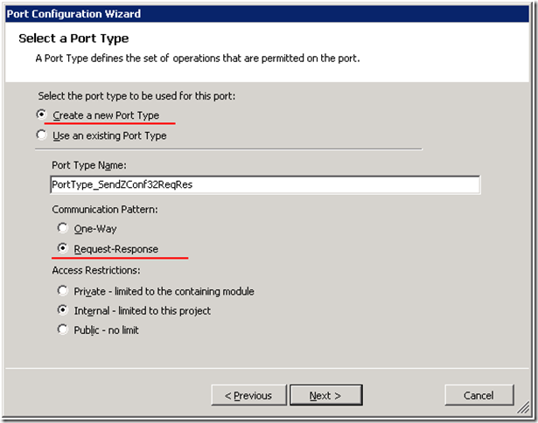Go back with the Previous button

pyautogui.click(x=248, y=395)
